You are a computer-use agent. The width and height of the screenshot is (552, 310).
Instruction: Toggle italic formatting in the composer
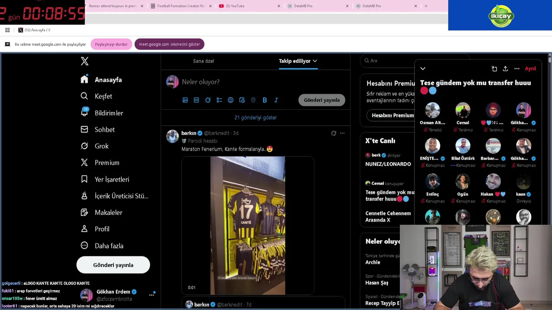[276, 100]
